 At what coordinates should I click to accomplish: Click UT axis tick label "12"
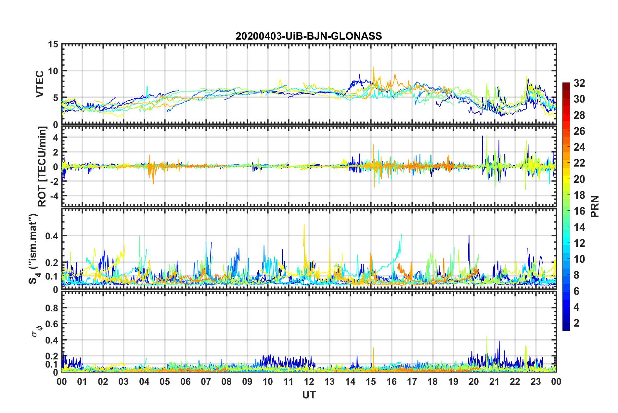tap(309, 382)
